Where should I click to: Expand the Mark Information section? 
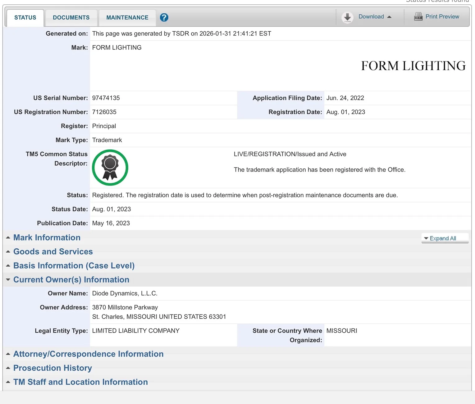tap(47, 238)
